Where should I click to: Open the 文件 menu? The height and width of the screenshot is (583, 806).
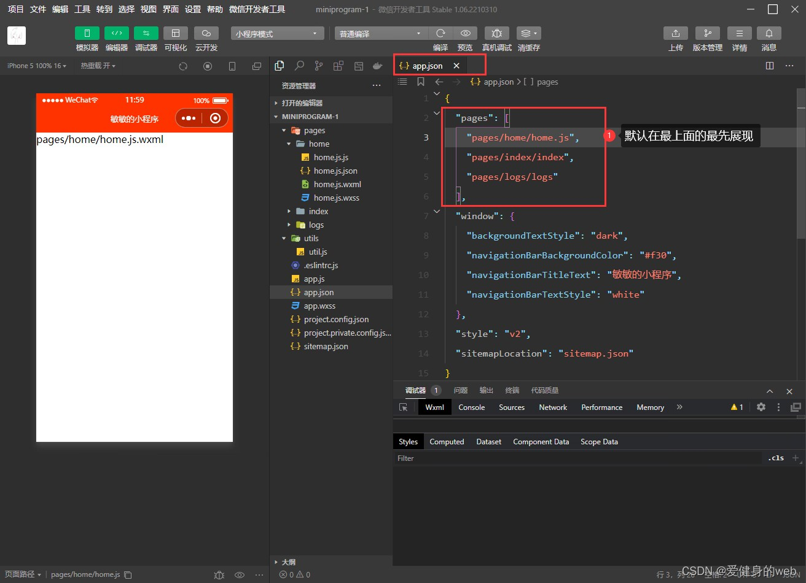(x=38, y=9)
